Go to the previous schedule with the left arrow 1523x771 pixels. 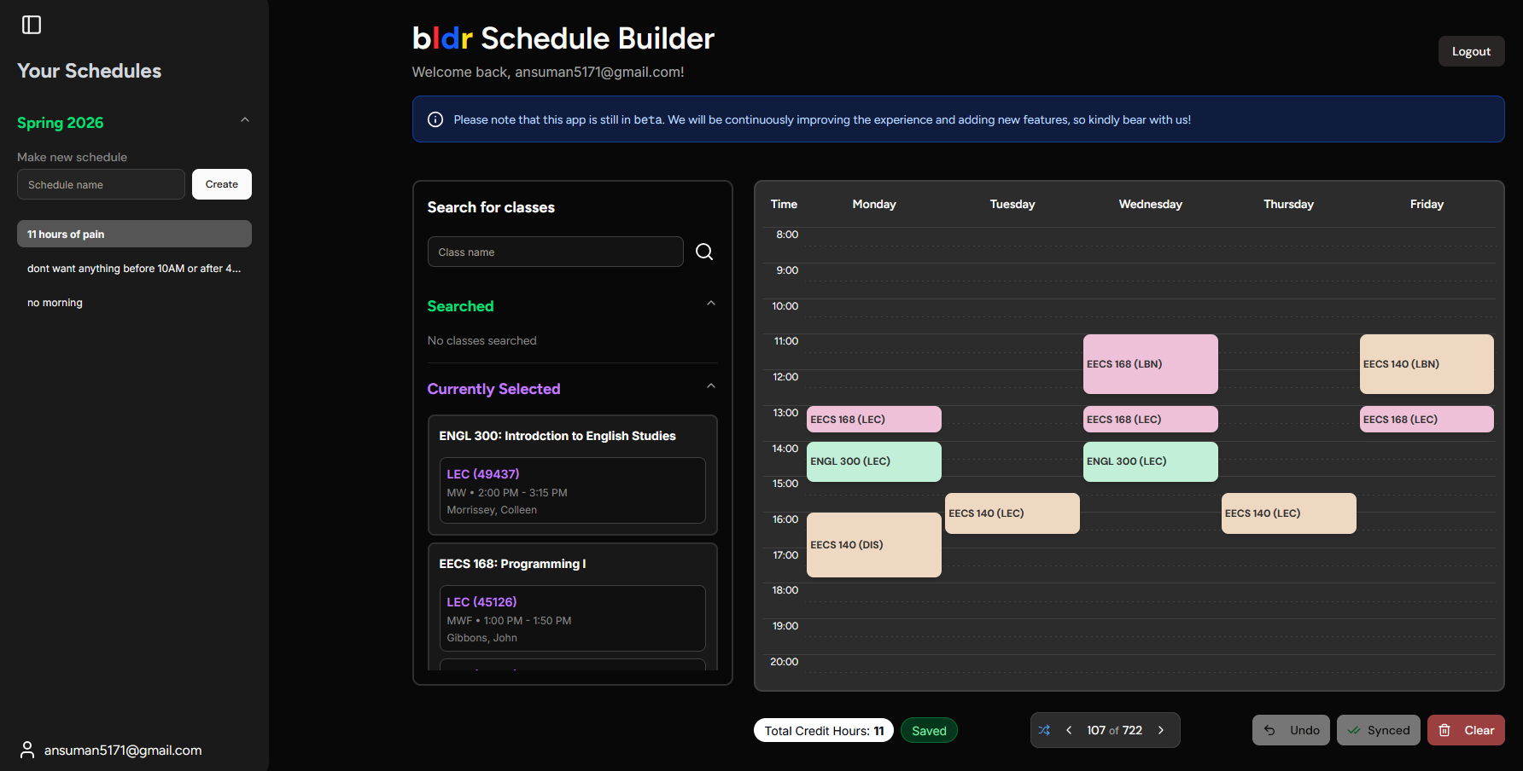1069,730
